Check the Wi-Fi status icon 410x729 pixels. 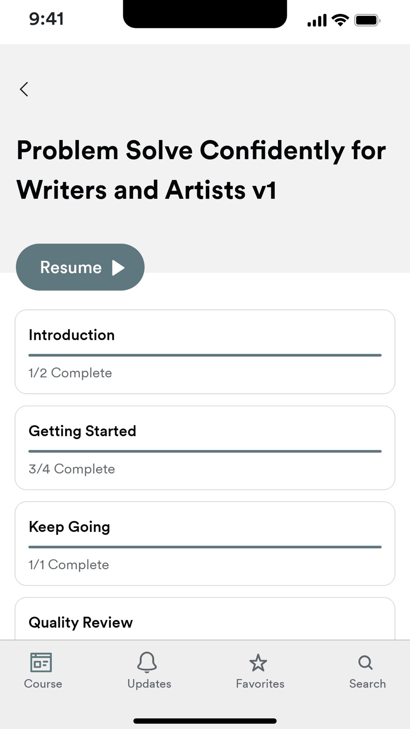coord(340,20)
